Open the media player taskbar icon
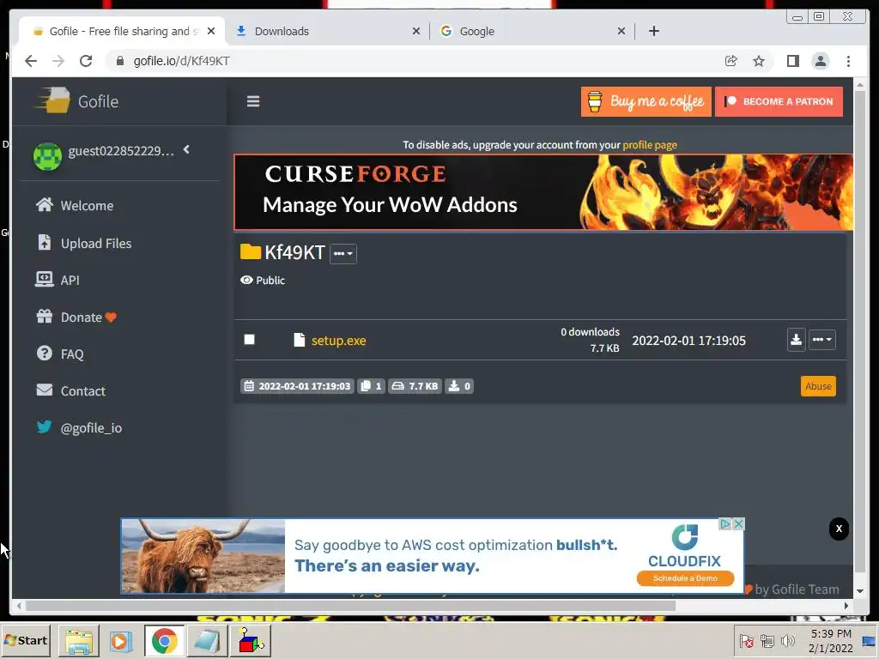This screenshot has height=659, width=879. click(120, 640)
